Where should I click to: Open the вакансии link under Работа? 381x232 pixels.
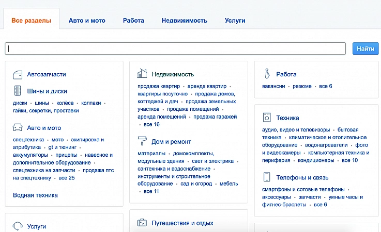coord(273,86)
